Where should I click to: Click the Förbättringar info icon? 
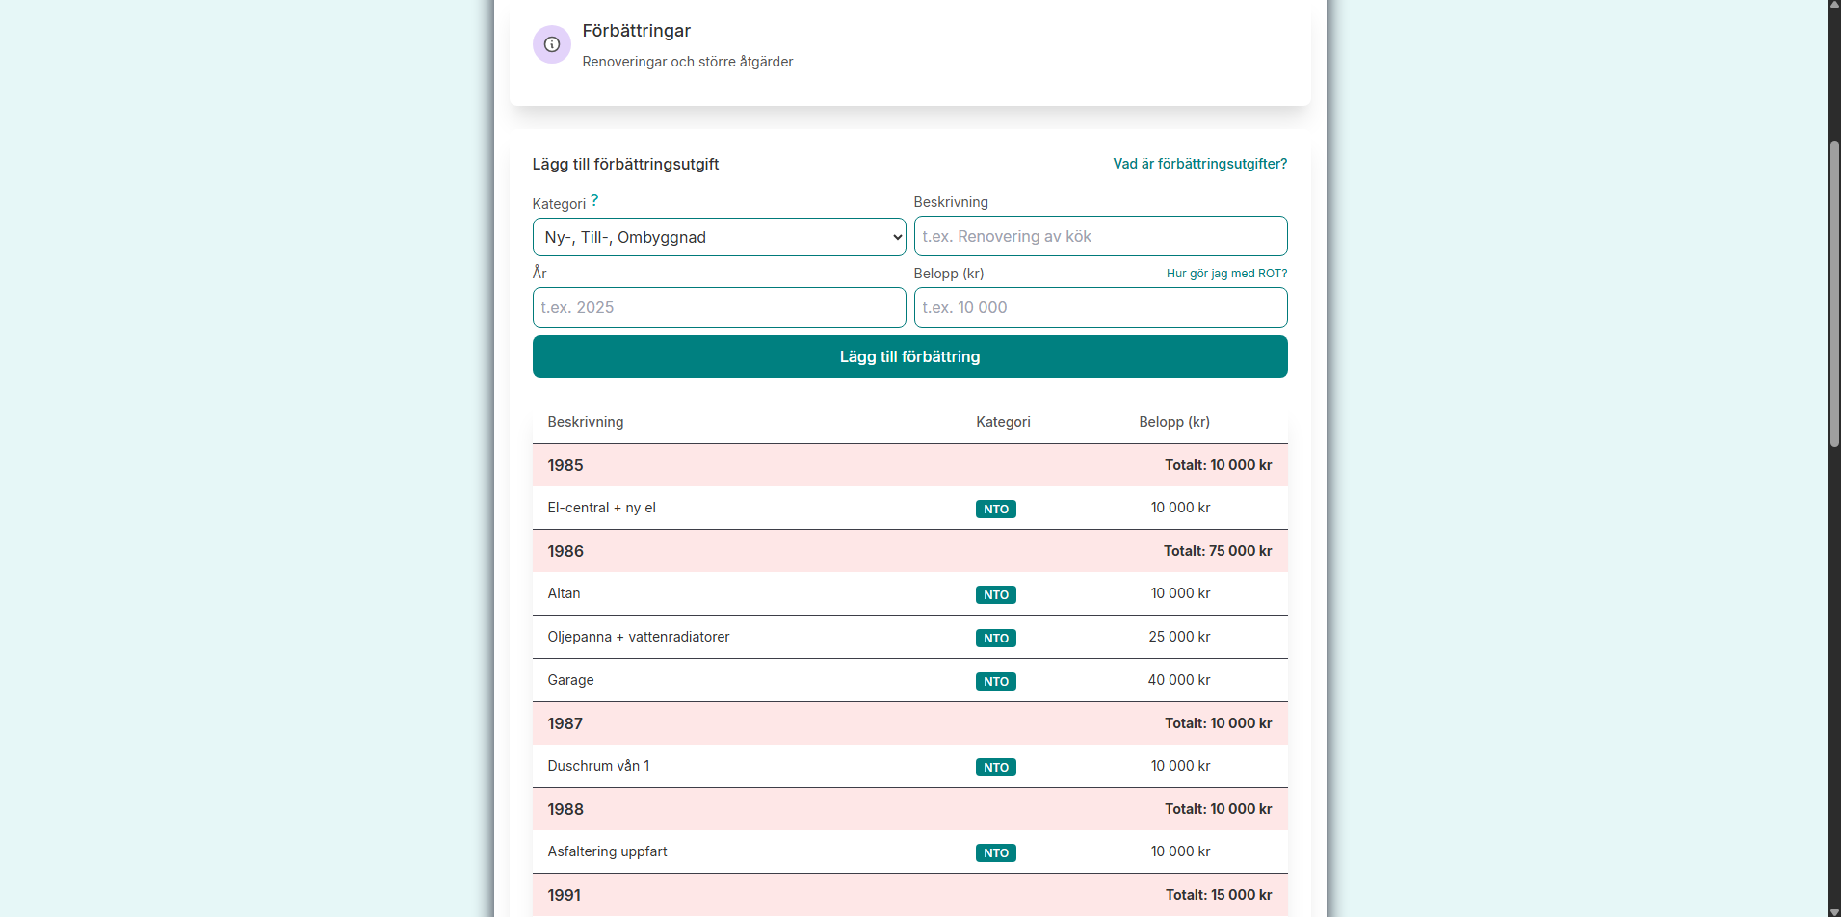coord(552,44)
